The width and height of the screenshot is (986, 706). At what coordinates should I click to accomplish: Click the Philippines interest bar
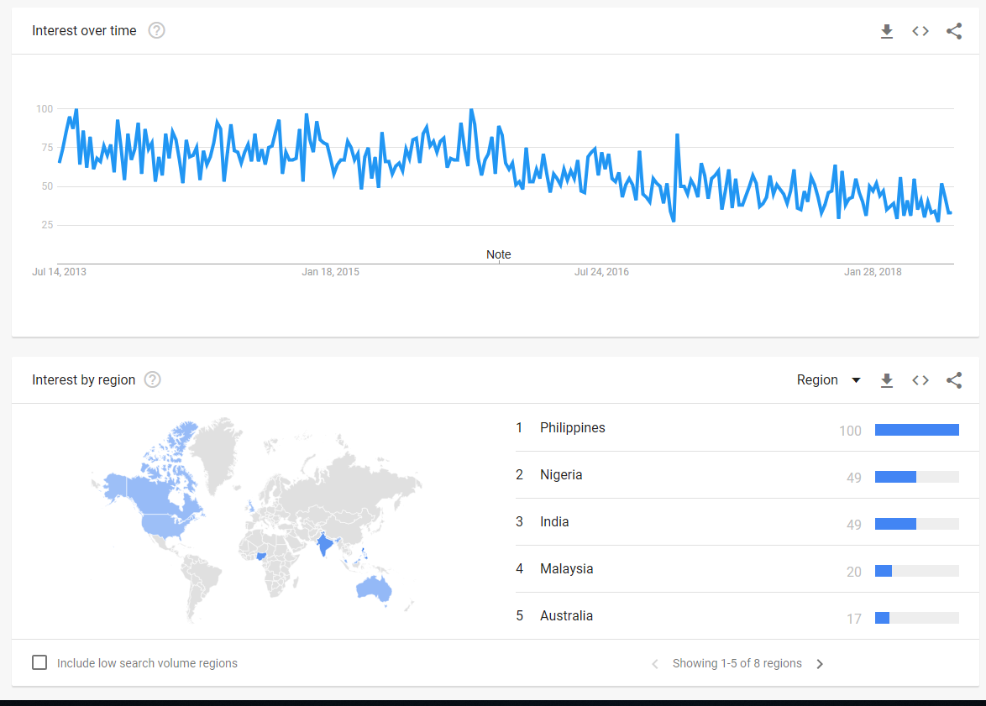916,430
